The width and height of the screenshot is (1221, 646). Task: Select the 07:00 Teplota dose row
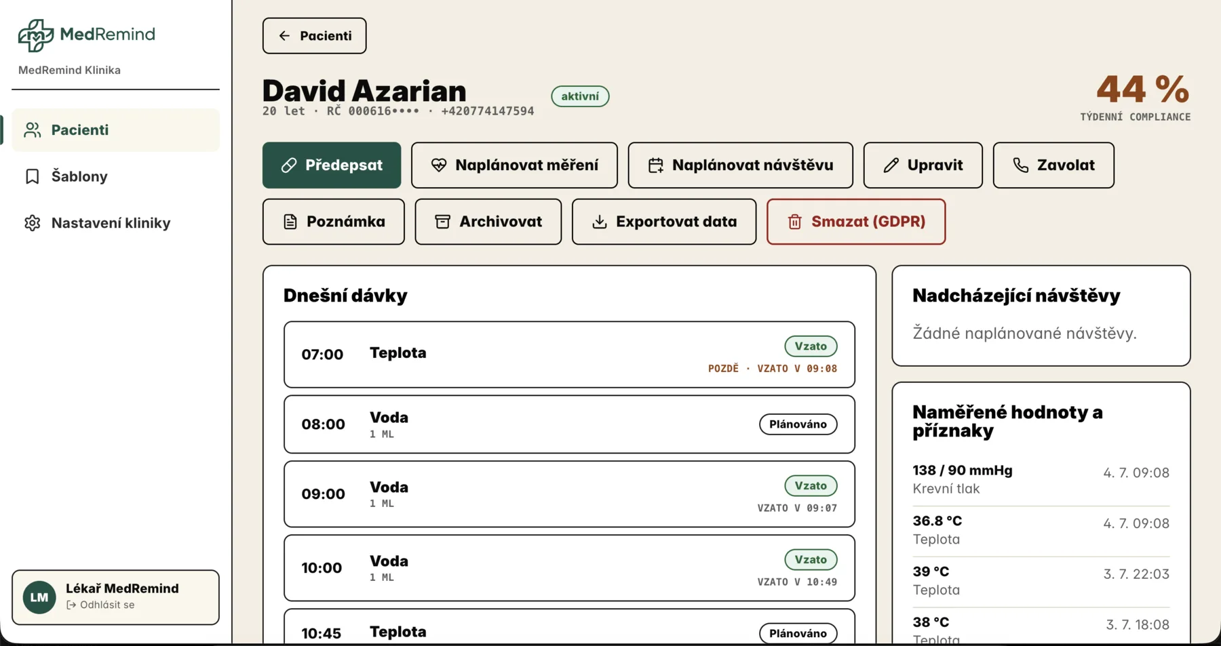click(569, 355)
